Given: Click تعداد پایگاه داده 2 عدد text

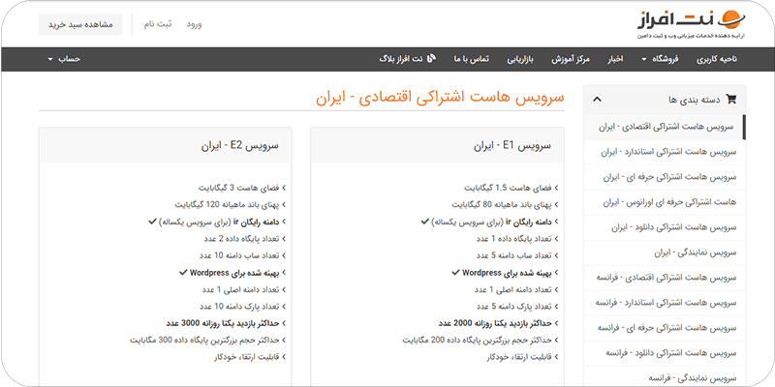Looking at the screenshot, I should click(x=241, y=239).
